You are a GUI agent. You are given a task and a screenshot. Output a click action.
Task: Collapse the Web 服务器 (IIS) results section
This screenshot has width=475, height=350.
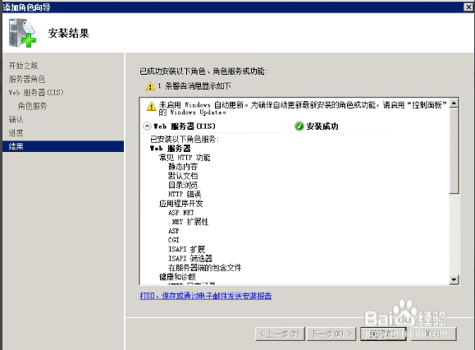tap(147, 127)
